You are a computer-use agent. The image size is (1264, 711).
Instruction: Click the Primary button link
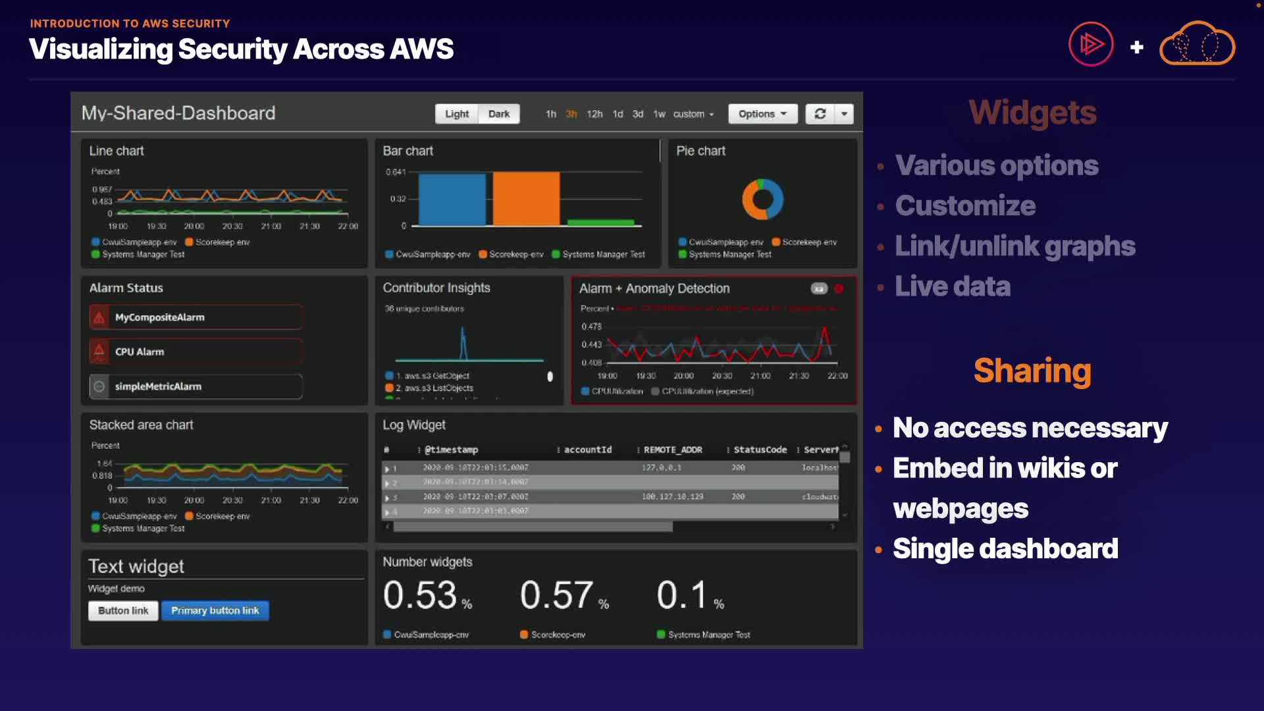coord(215,611)
